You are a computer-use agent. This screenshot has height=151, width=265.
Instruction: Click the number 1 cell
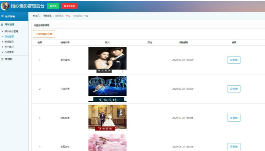coord(40,60)
